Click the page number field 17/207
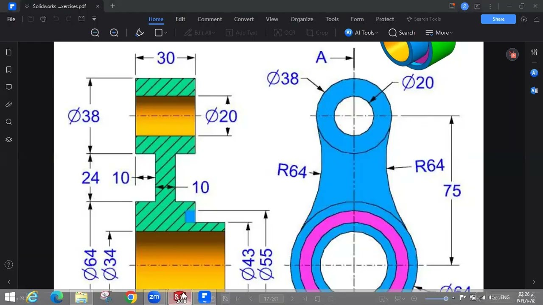Image resolution: width=543 pixels, height=305 pixels. point(271,299)
